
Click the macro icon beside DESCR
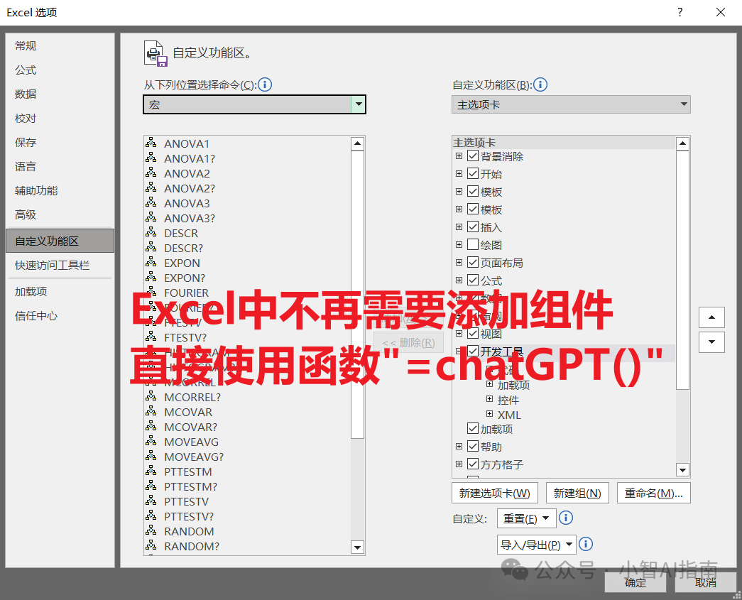point(151,232)
